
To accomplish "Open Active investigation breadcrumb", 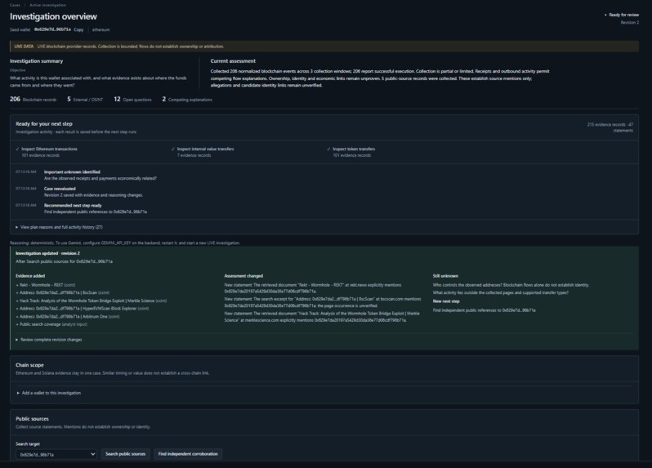I will [48, 5].
